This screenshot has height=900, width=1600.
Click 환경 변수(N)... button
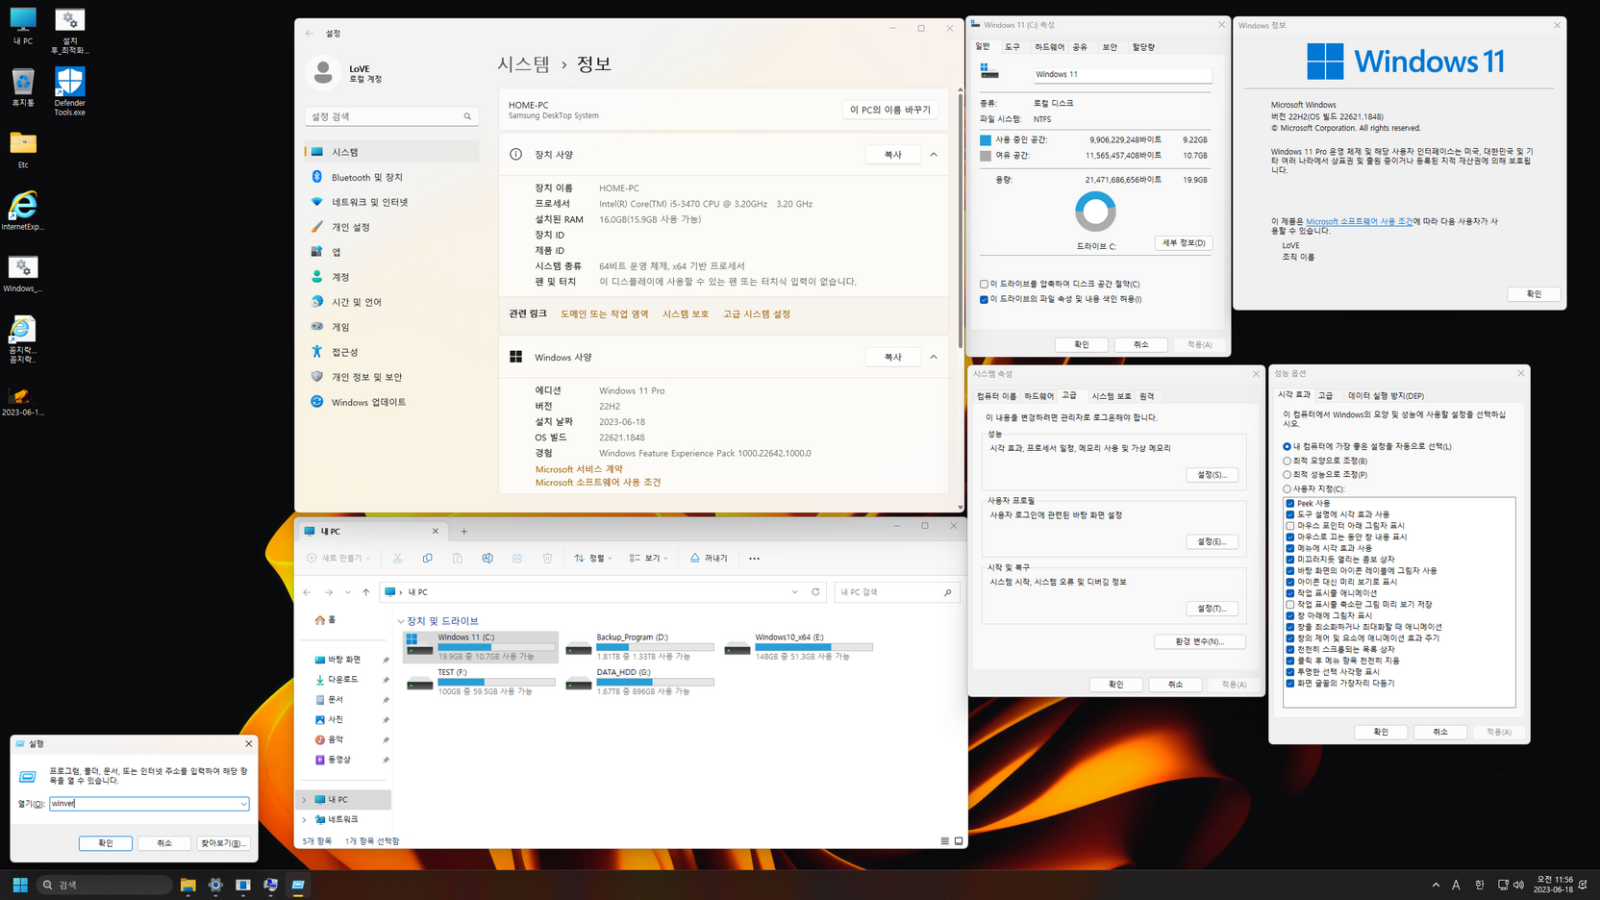1200,641
